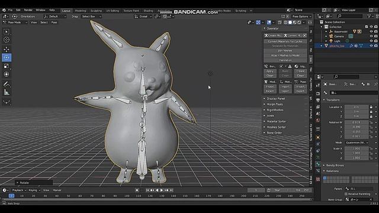Open the Blender logo menu
This screenshot has width=379, height=213.
pos(4,10)
